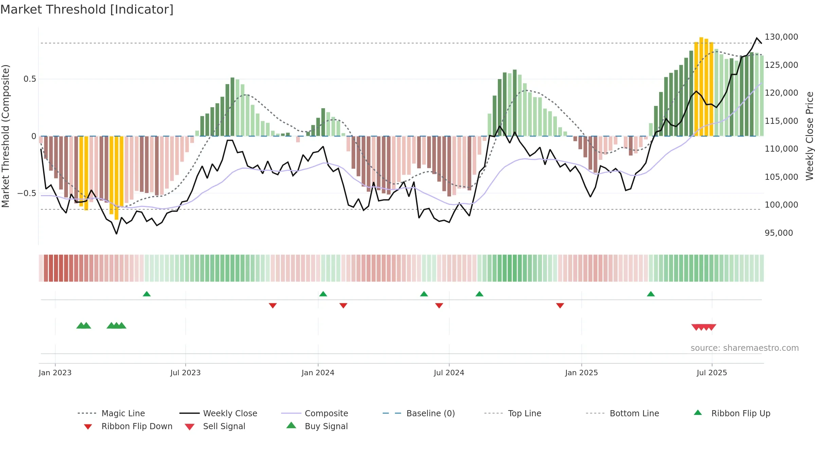
Task: Click the 95,000 price tick label
Action: (779, 233)
